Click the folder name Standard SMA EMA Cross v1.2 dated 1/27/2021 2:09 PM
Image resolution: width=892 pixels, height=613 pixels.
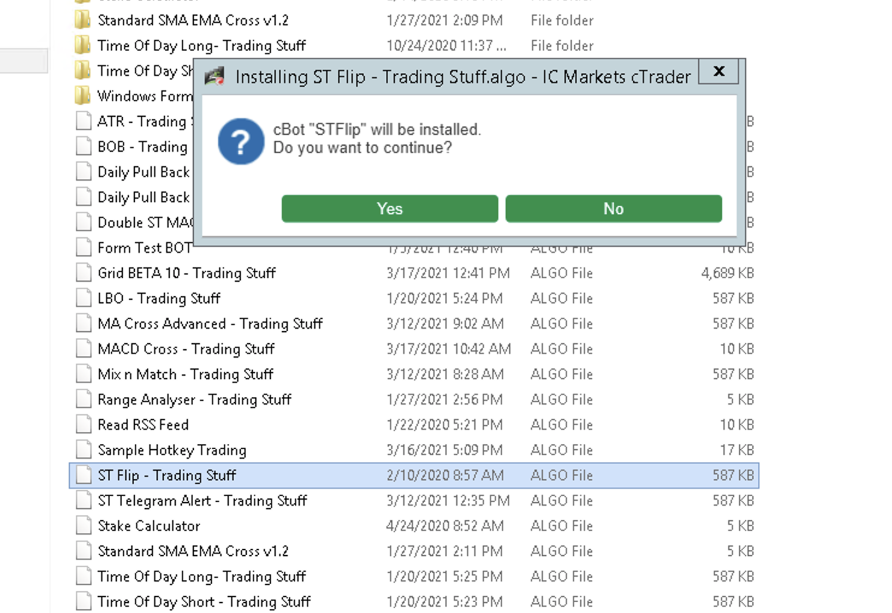pyautogui.click(x=193, y=20)
